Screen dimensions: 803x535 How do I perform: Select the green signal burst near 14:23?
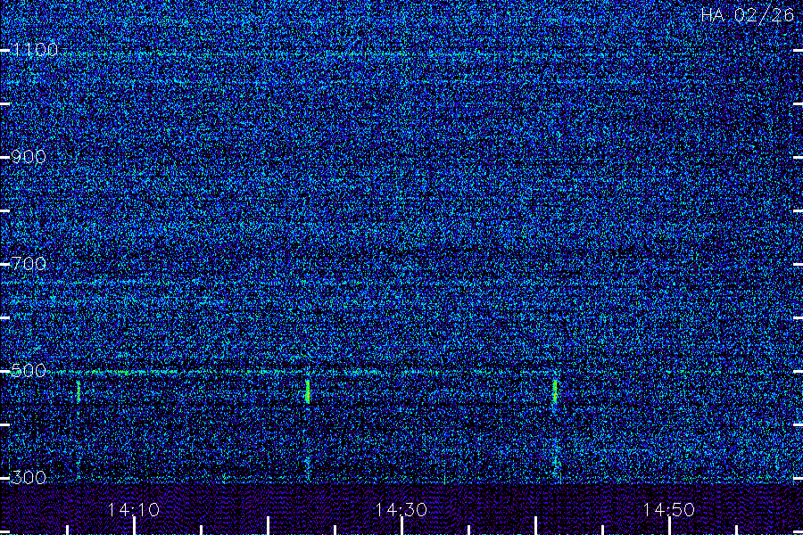coord(307,391)
